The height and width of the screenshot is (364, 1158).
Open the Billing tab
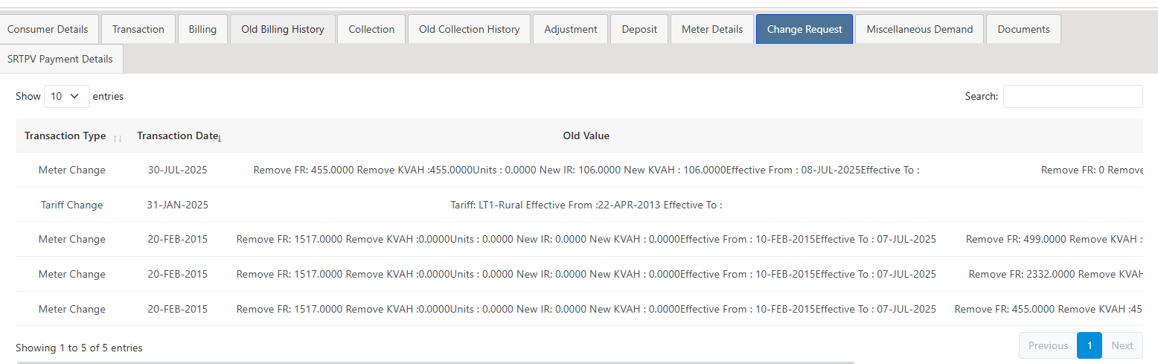202,29
